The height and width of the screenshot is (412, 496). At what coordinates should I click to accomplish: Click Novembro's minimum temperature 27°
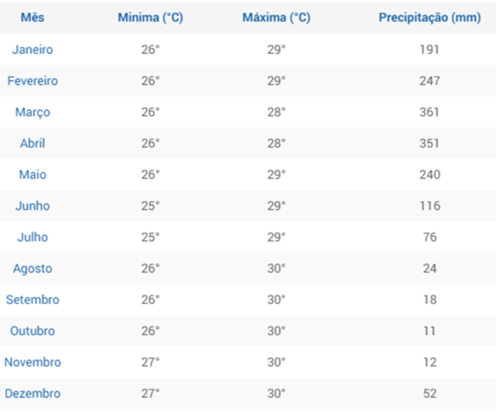coord(150,363)
